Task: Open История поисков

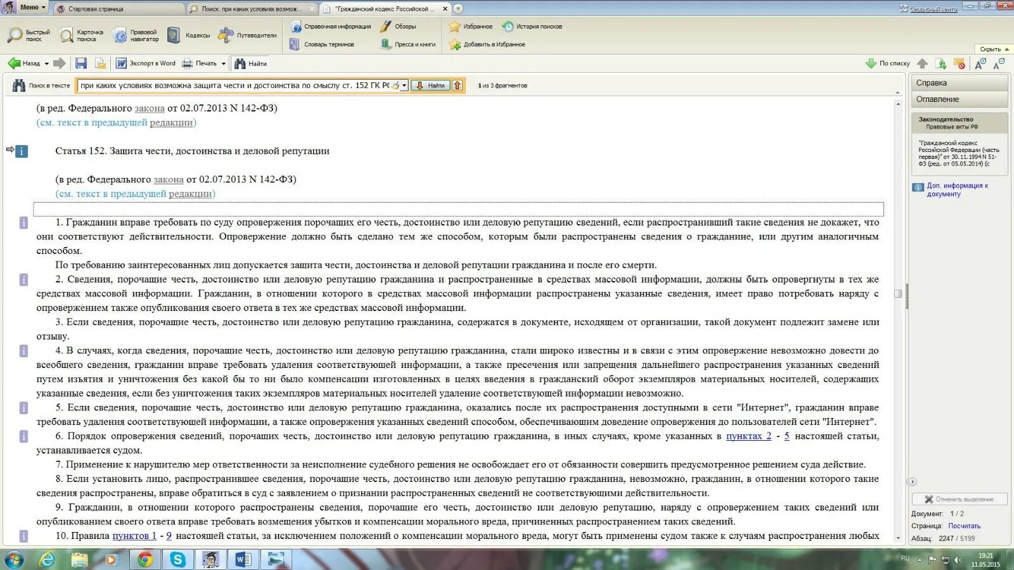Action: coord(532,27)
